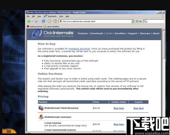Open the Glossary navigation link
Image resolution: width=170 pixels, height=135 pixels.
(x=145, y=34)
